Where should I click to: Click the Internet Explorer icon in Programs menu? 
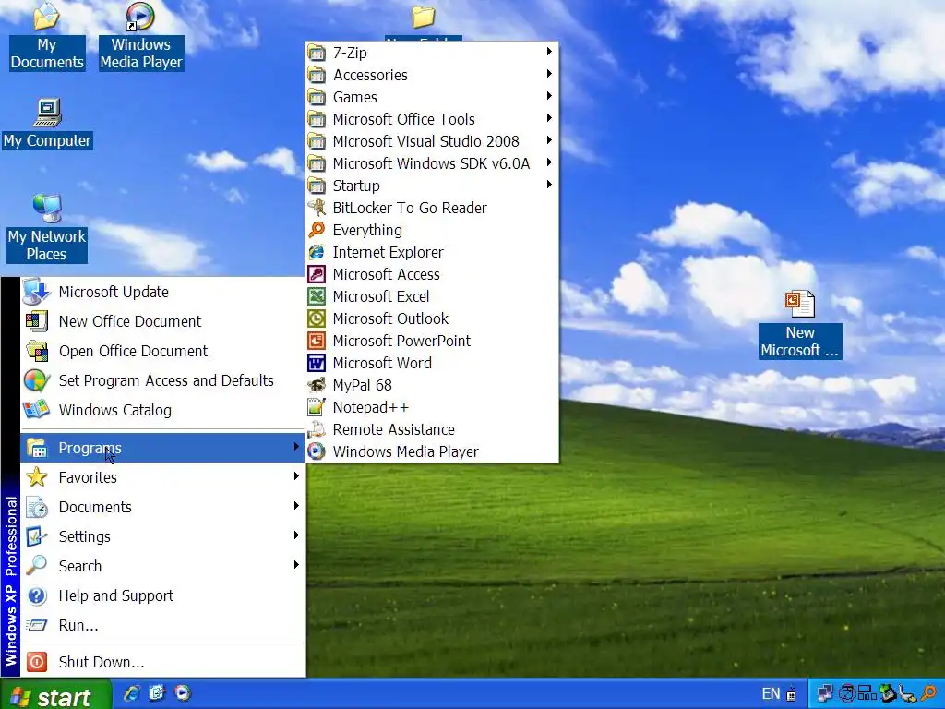pos(317,252)
